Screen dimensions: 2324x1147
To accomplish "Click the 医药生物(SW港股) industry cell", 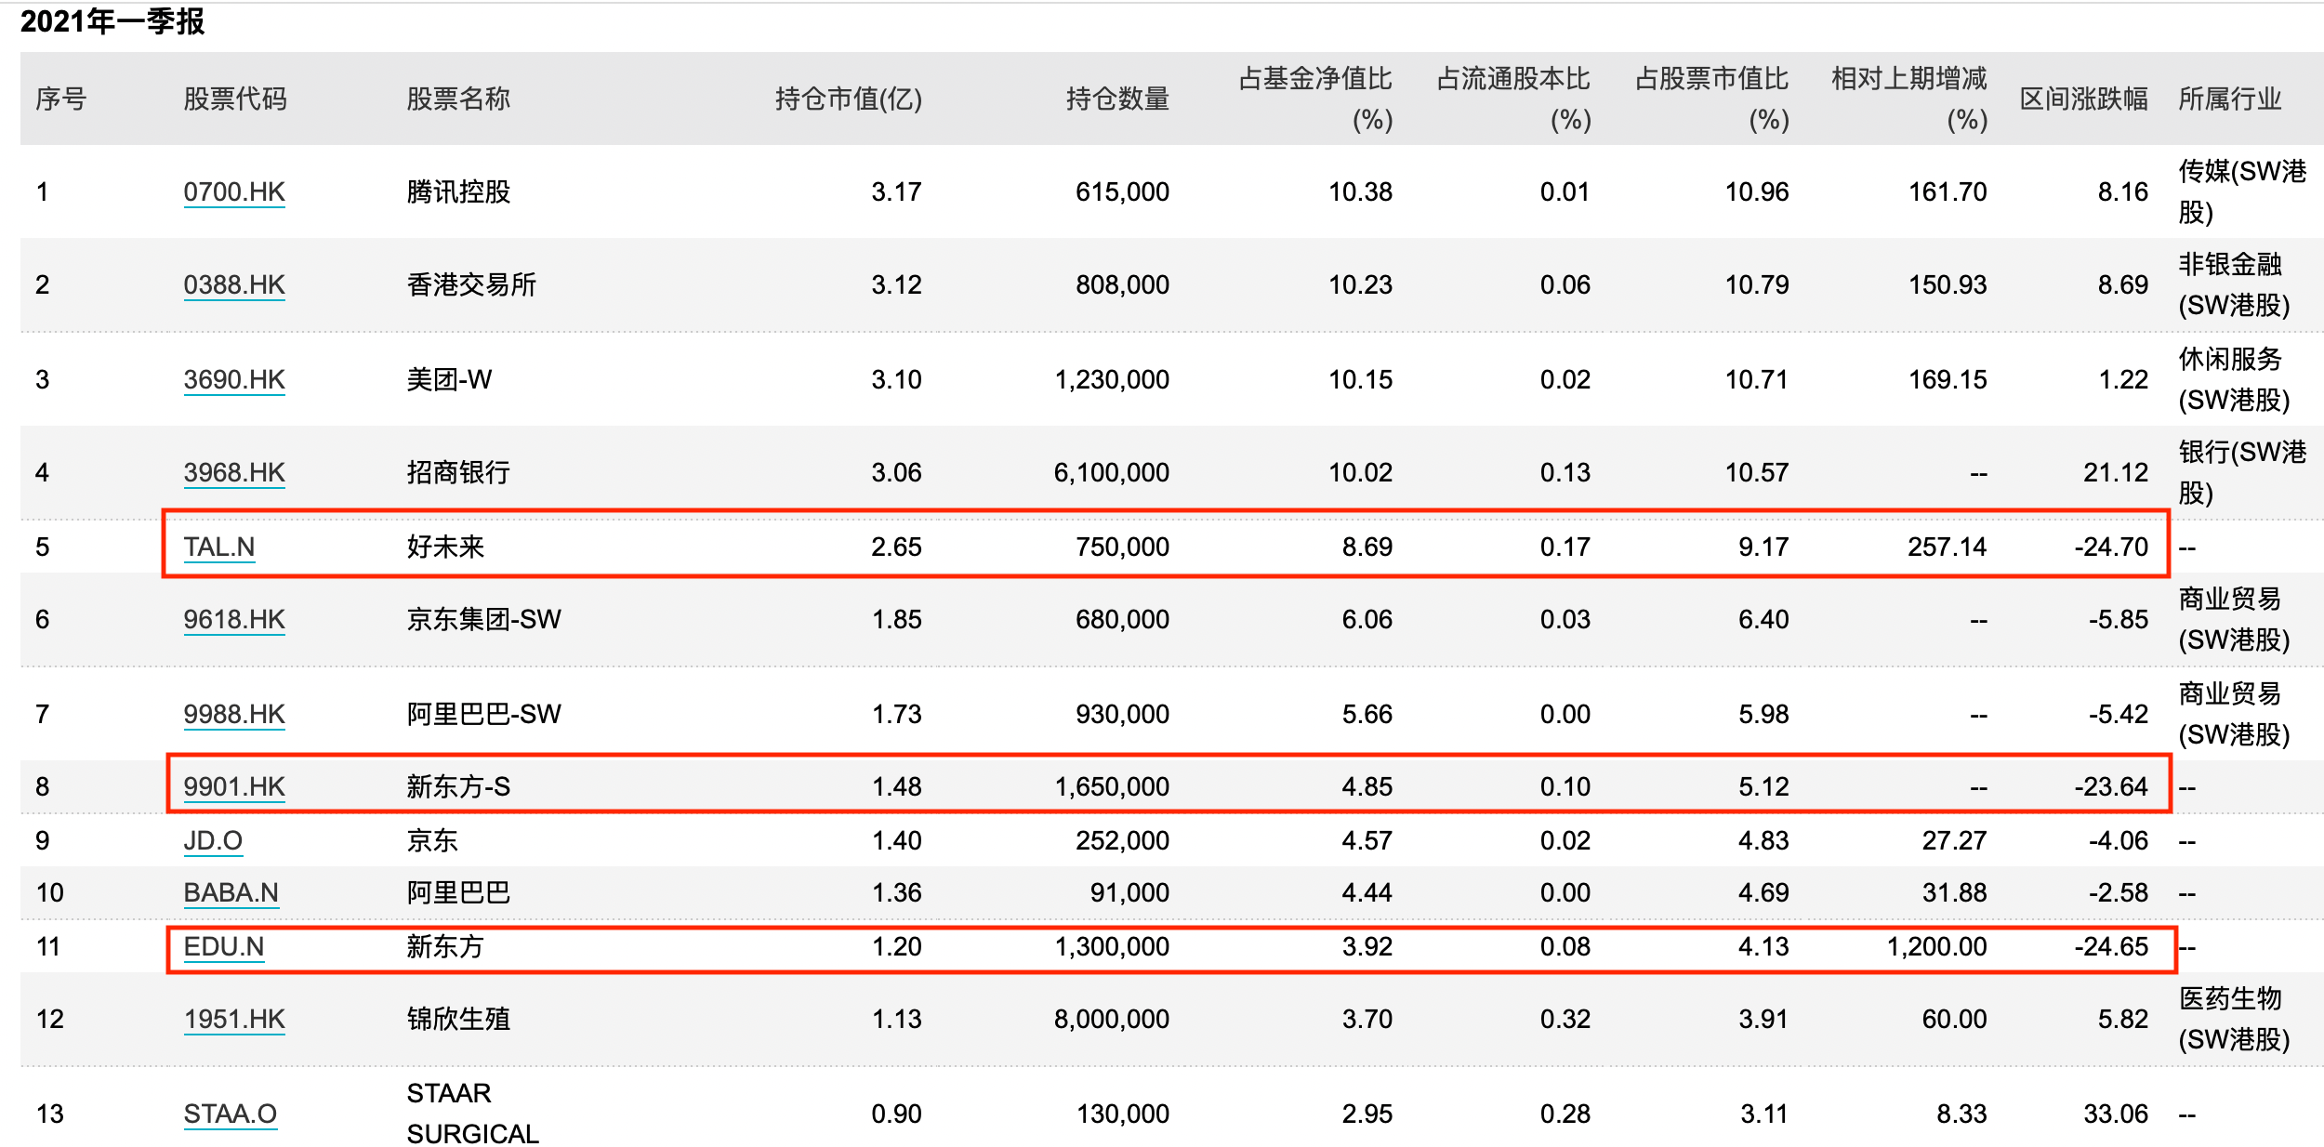I will 2234,1019.
